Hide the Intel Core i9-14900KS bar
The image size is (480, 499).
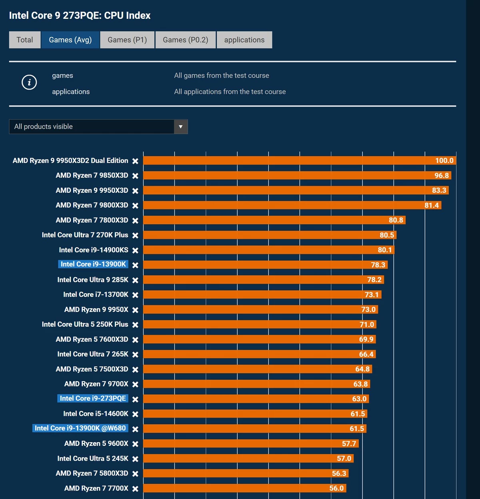[x=135, y=250]
